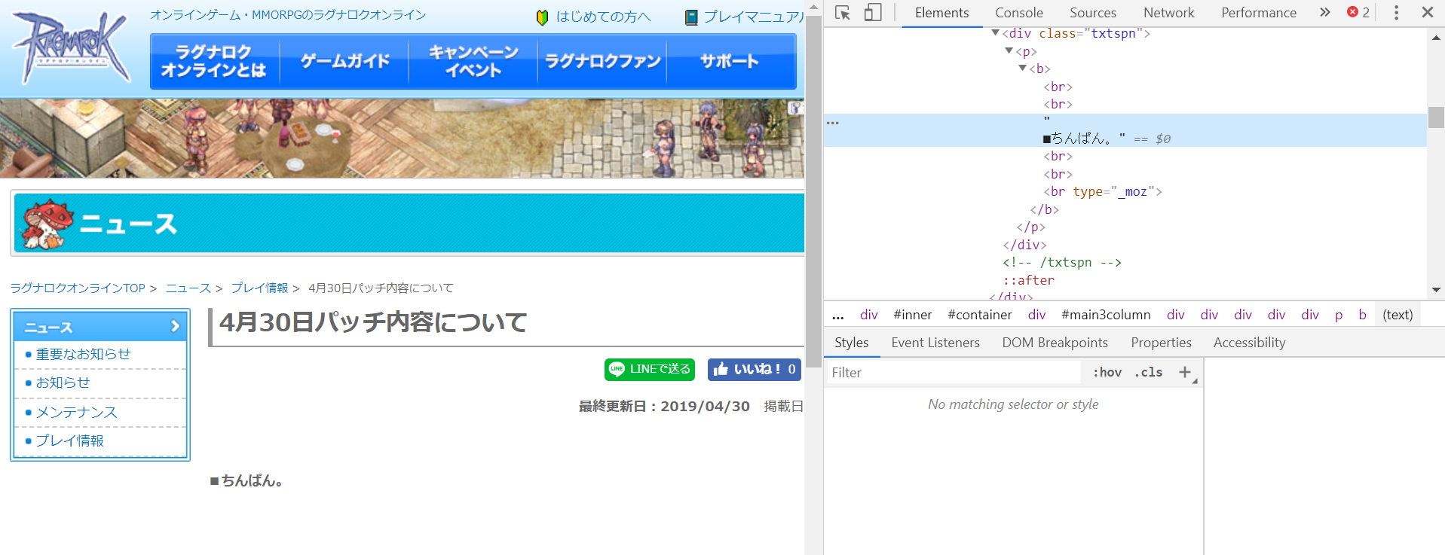The width and height of the screenshot is (1445, 555).
Task: Collapse the <p> element node
Action: click(1009, 50)
